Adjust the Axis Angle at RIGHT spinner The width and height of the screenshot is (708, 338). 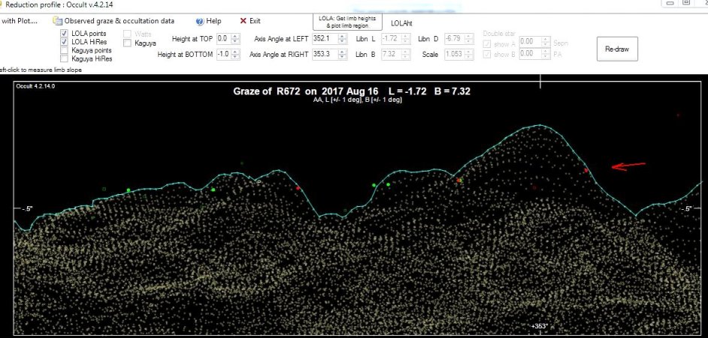tap(343, 55)
